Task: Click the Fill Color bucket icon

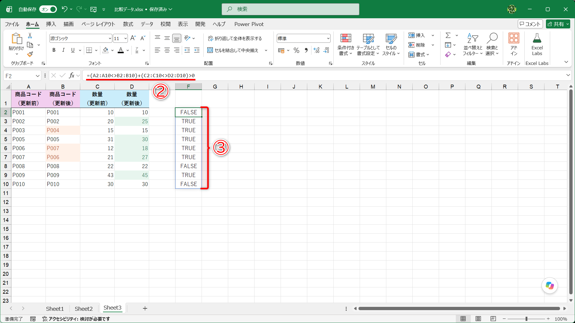Action: pyautogui.click(x=105, y=50)
